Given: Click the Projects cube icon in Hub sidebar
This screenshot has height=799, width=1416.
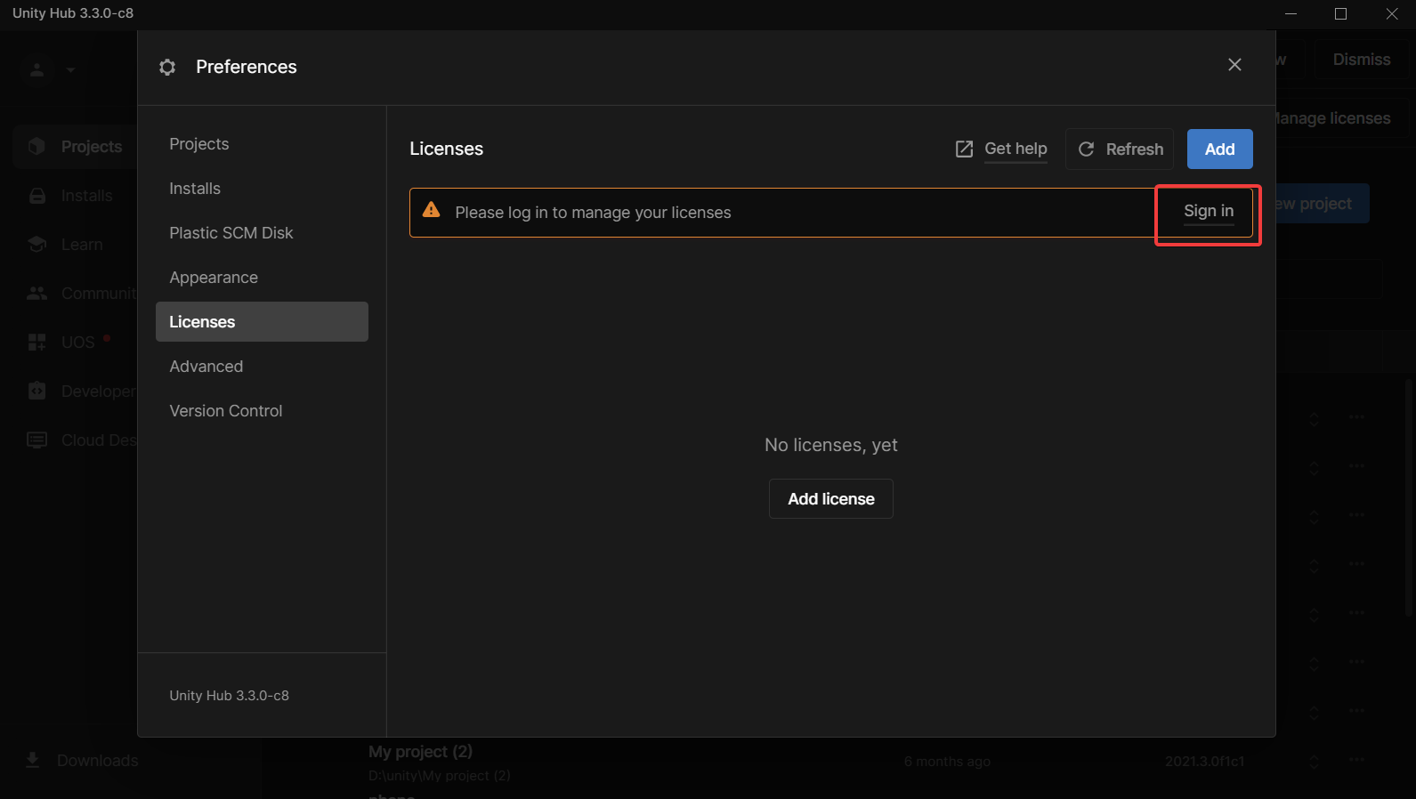Looking at the screenshot, I should (37, 147).
